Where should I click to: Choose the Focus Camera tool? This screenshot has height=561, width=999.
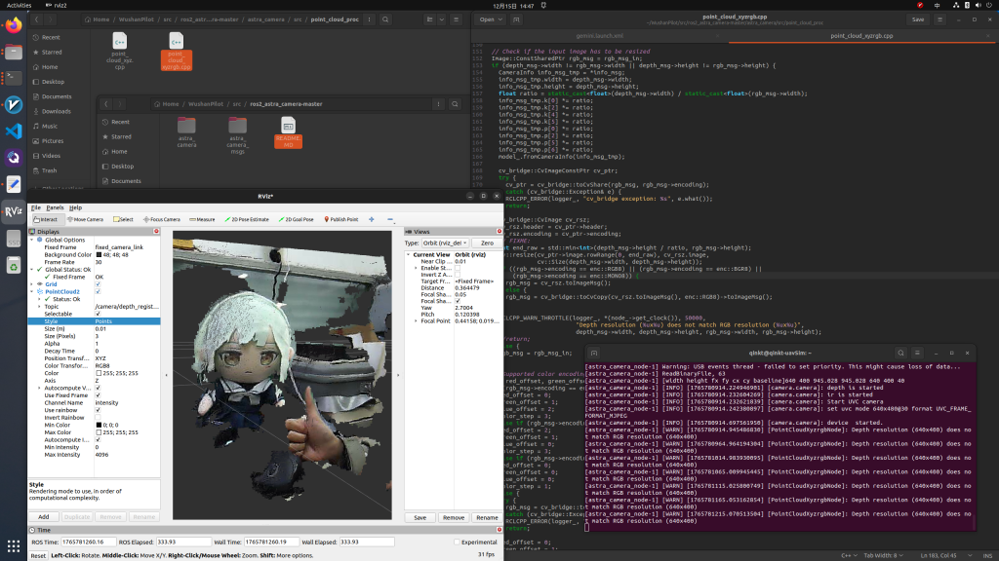(x=162, y=219)
